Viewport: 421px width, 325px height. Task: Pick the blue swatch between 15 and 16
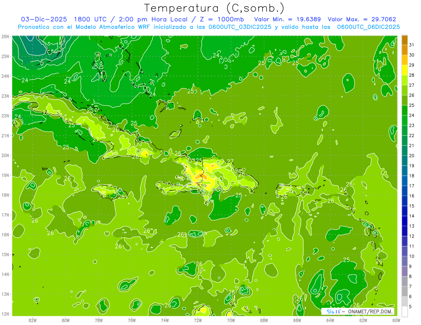405,201
